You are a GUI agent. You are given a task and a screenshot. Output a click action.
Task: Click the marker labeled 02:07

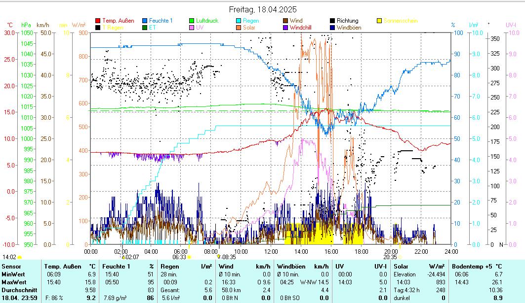(123, 257)
